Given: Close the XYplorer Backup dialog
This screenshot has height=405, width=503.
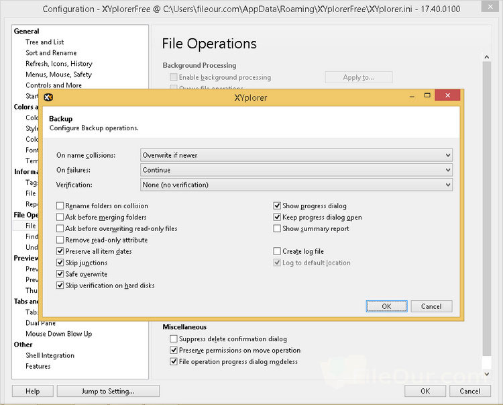Looking at the screenshot, I should 447,95.
